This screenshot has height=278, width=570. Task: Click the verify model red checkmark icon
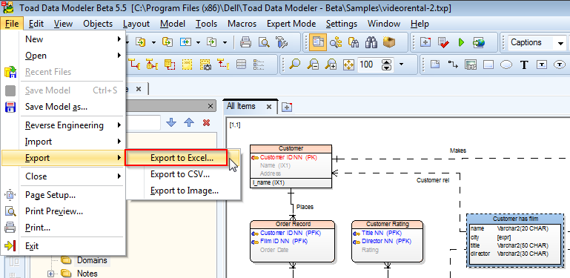tap(443, 42)
